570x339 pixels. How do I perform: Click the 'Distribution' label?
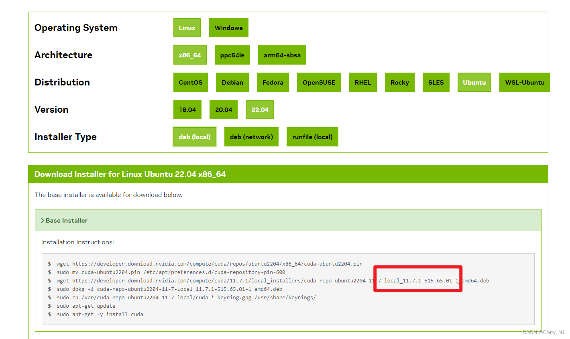62,82
